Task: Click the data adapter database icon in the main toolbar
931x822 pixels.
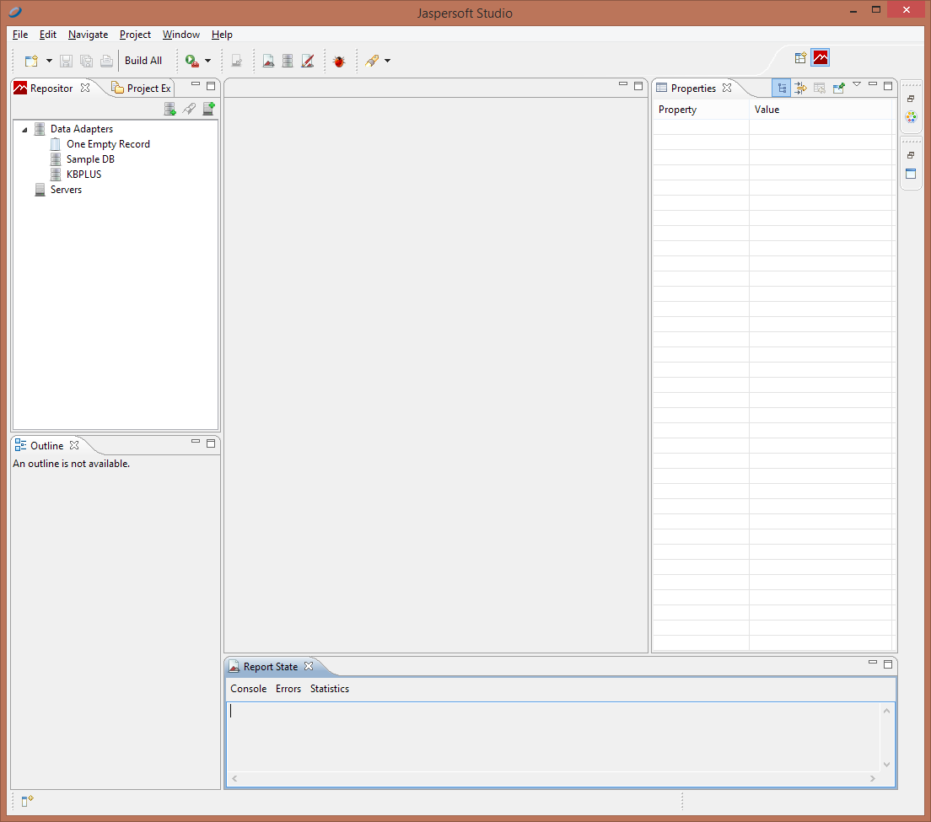Action: [x=288, y=61]
